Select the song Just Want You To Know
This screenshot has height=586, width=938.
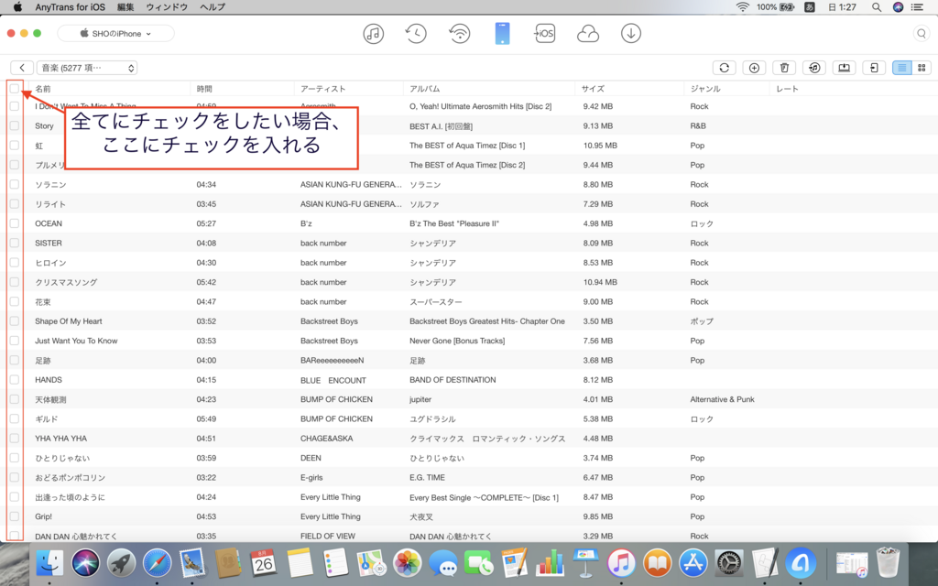point(76,341)
